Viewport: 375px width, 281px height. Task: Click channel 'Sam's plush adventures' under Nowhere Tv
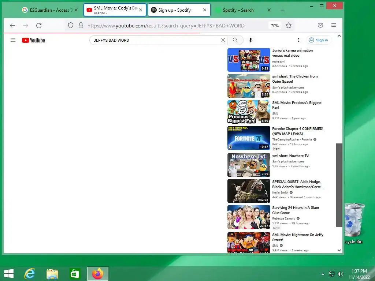(288, 161)
